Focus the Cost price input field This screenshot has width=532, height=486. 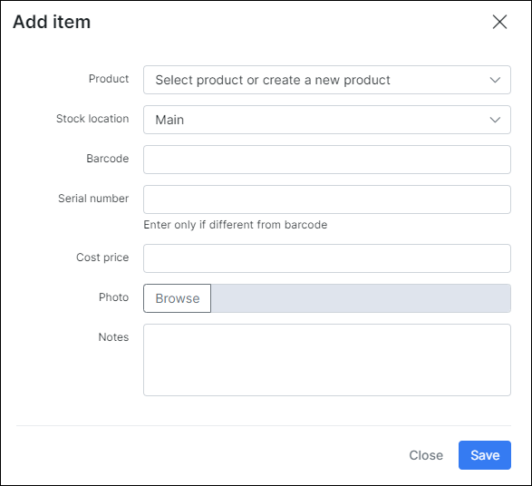327,258
